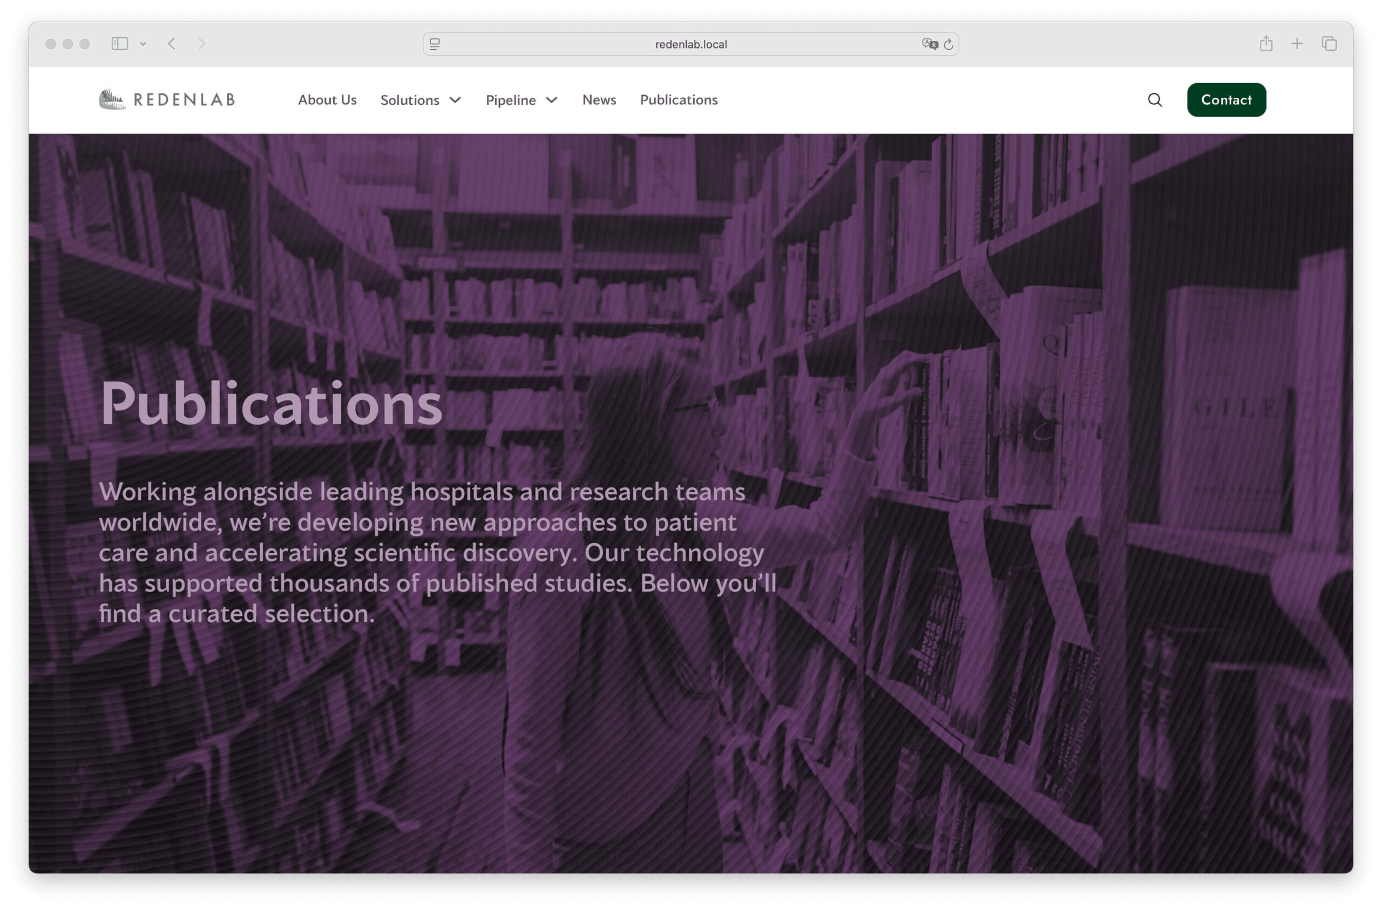Open sidebar options chevron menu
Viewport: 1382px width, 909px height.
point(143,44)
